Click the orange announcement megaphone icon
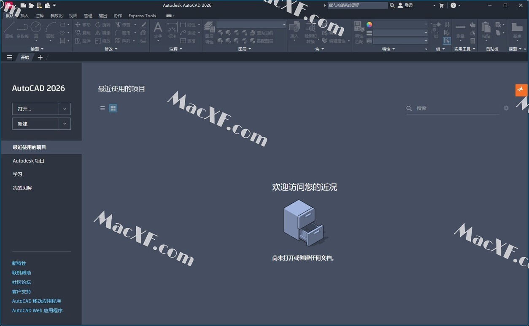Image resolution: width=529 pixels, height=326 pixels. (x=521, y=90)
